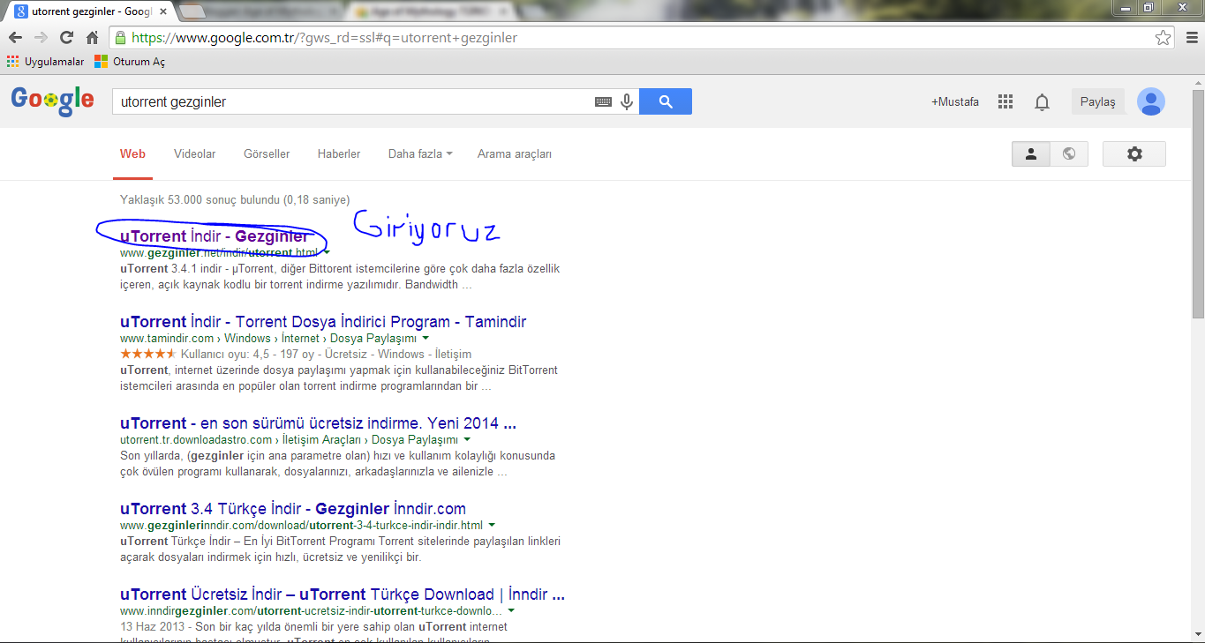Open uTorrent 3.4 Türkçe İndir - Gezginler İnndir.com

point(293,509)
